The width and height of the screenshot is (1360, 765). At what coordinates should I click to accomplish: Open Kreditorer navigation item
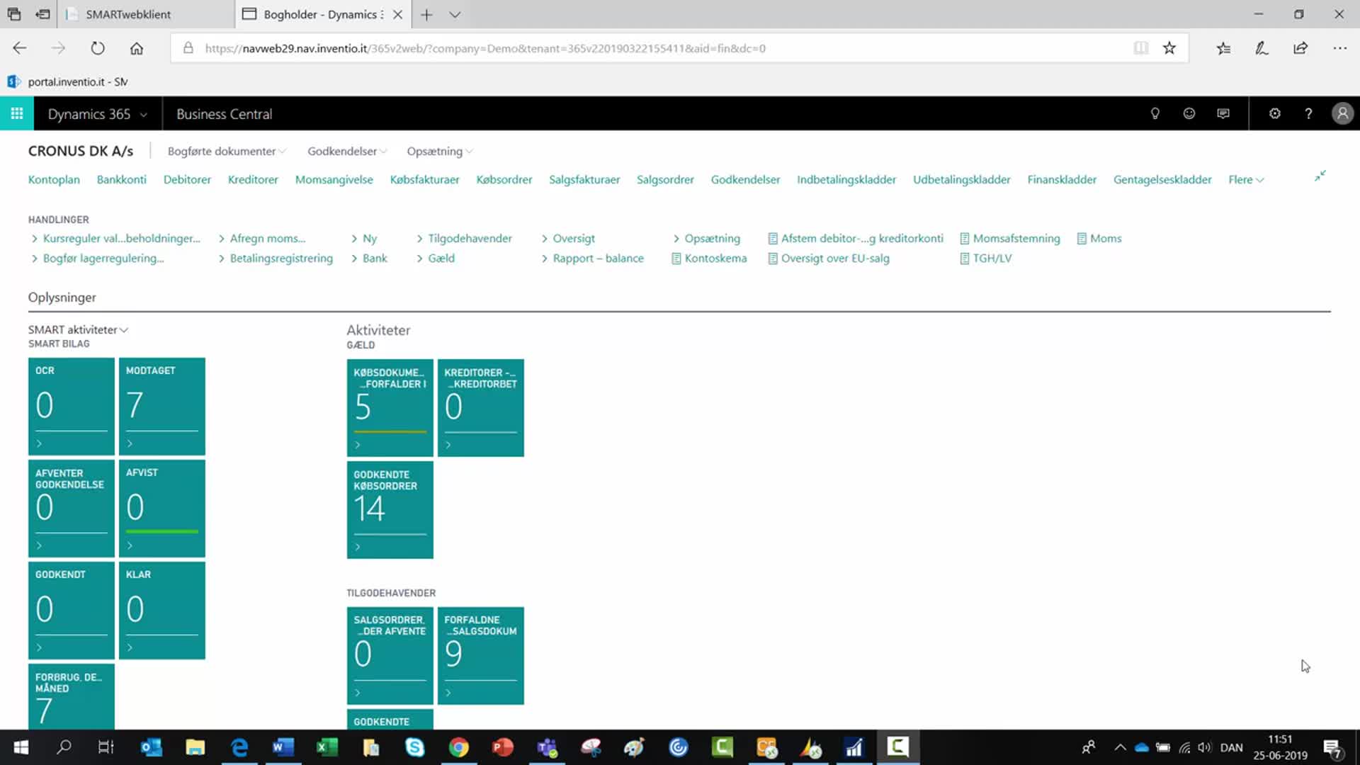pos(253,179)
